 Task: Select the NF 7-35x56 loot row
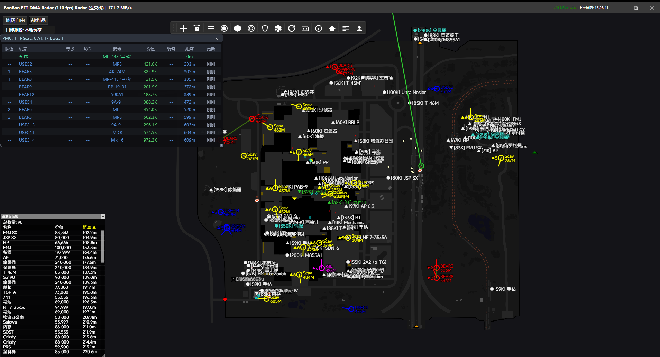51,307
